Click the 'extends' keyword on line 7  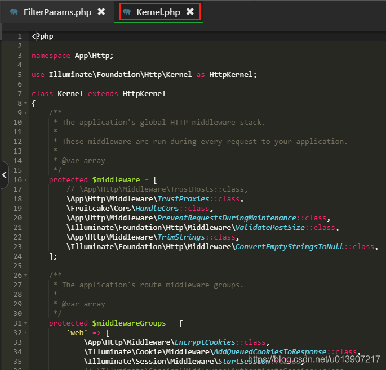[103, 93]
